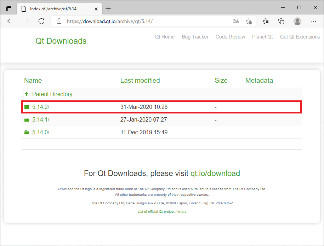Click the date 27-Jan-2020 07:27
324x246 pixels.
tap(144, 119)
